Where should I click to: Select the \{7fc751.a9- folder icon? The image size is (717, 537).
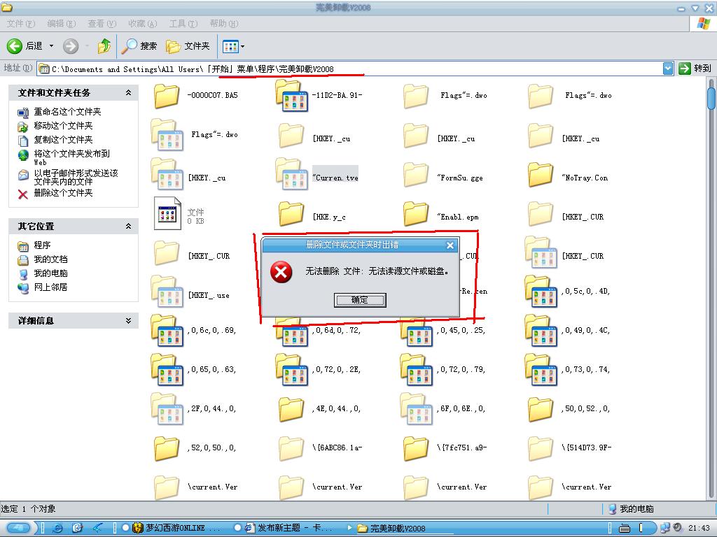pyautogui.click(x=416, y=448)
